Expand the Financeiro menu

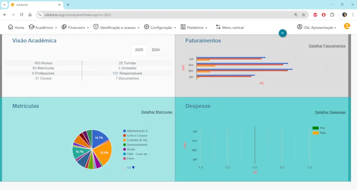[75, 27]
